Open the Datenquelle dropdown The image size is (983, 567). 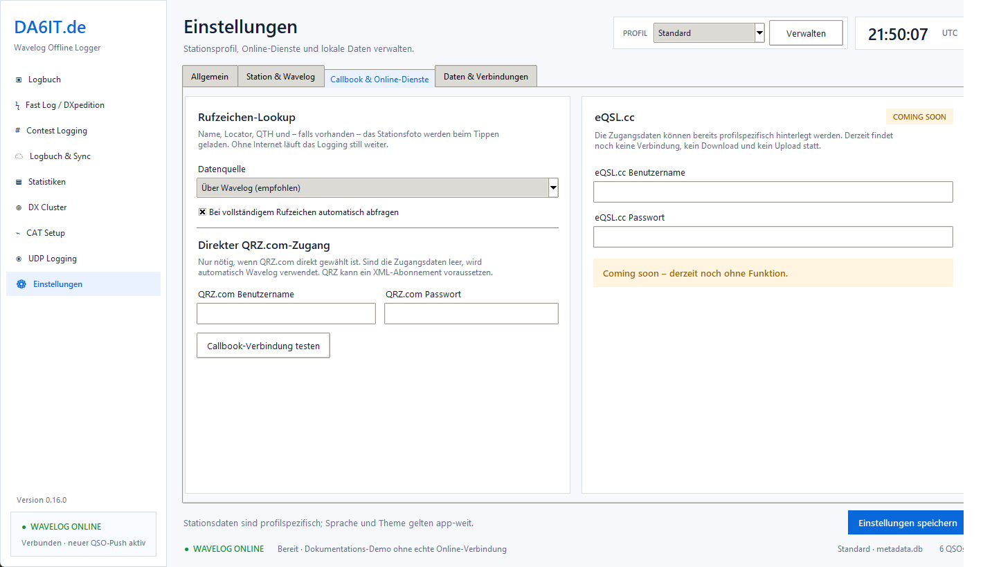377,188
